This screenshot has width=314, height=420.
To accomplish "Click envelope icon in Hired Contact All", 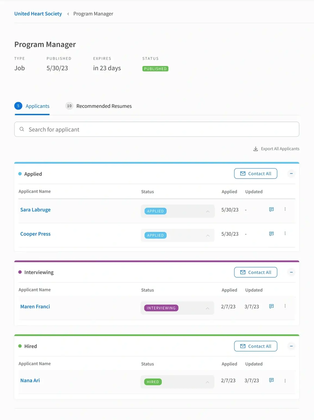I will tap(243, 346).
